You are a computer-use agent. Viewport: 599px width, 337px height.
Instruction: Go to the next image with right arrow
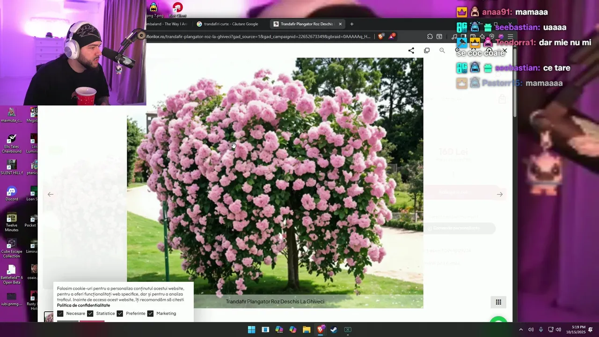500,194
